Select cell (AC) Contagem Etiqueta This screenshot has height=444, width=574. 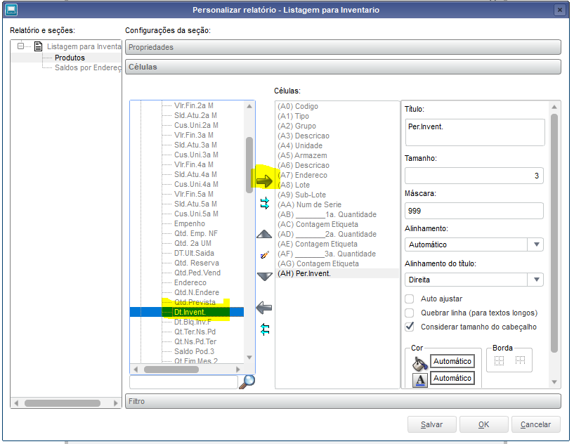[318, 224]
